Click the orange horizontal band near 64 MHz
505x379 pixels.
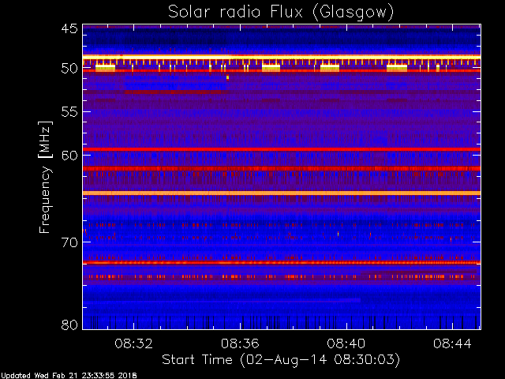pos(282,193)
